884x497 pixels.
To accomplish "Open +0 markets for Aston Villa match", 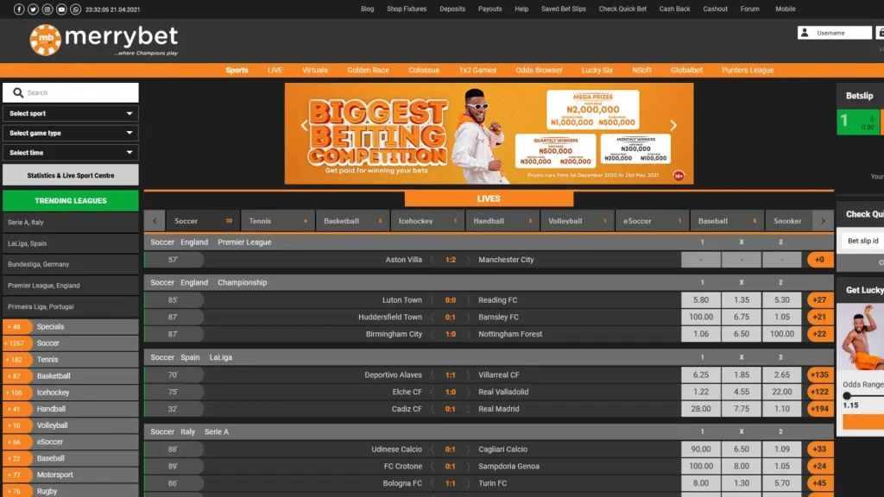I will [820, 260].
